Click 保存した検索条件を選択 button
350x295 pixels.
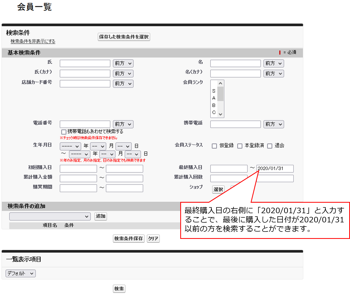pyautogui.click(x=124, y=37)
